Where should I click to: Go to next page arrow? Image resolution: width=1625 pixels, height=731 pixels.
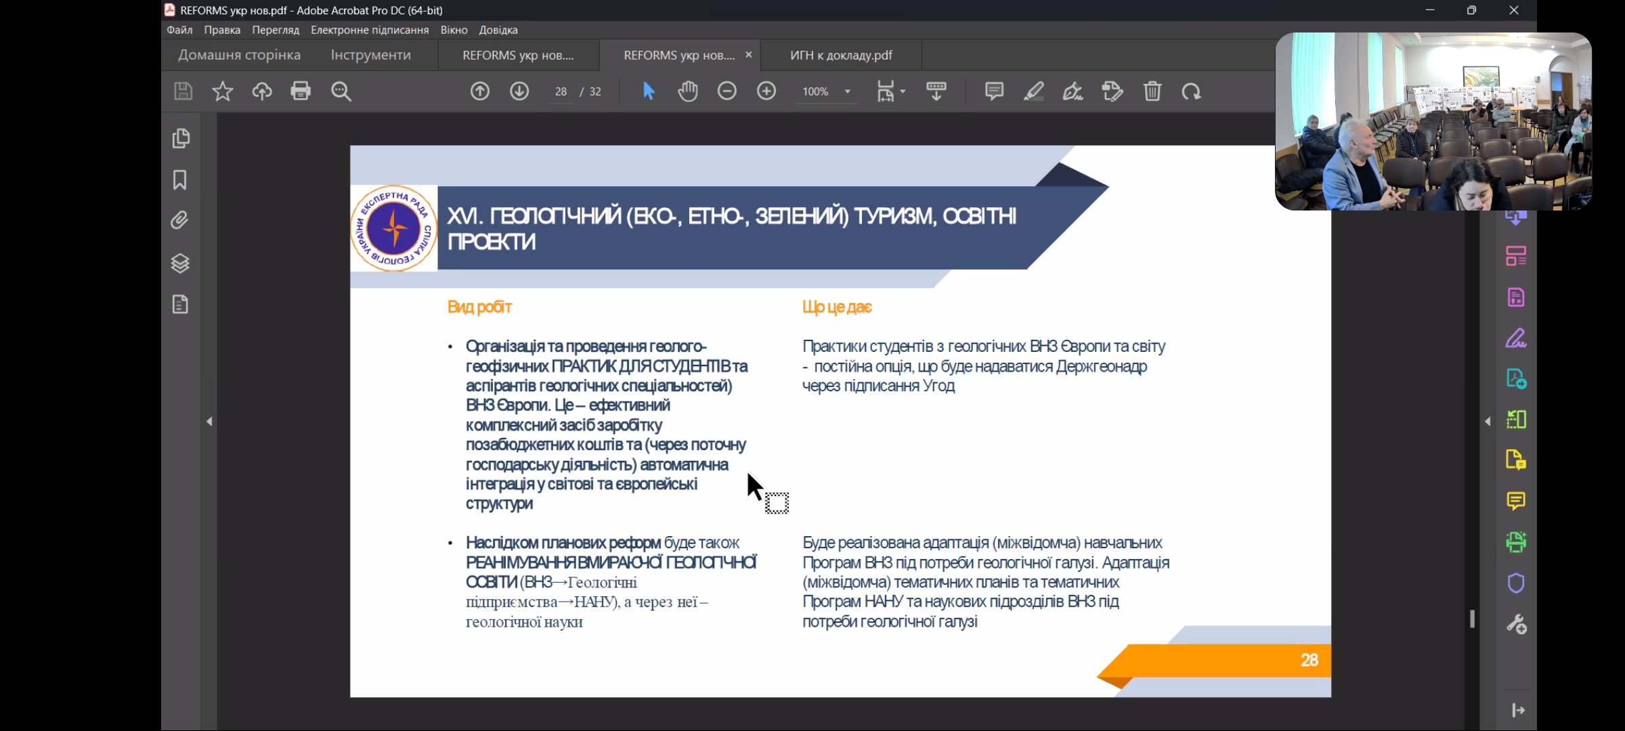tap(519, 91)
